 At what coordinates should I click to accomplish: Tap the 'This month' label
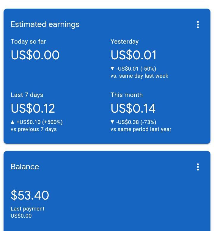(127, 95)
